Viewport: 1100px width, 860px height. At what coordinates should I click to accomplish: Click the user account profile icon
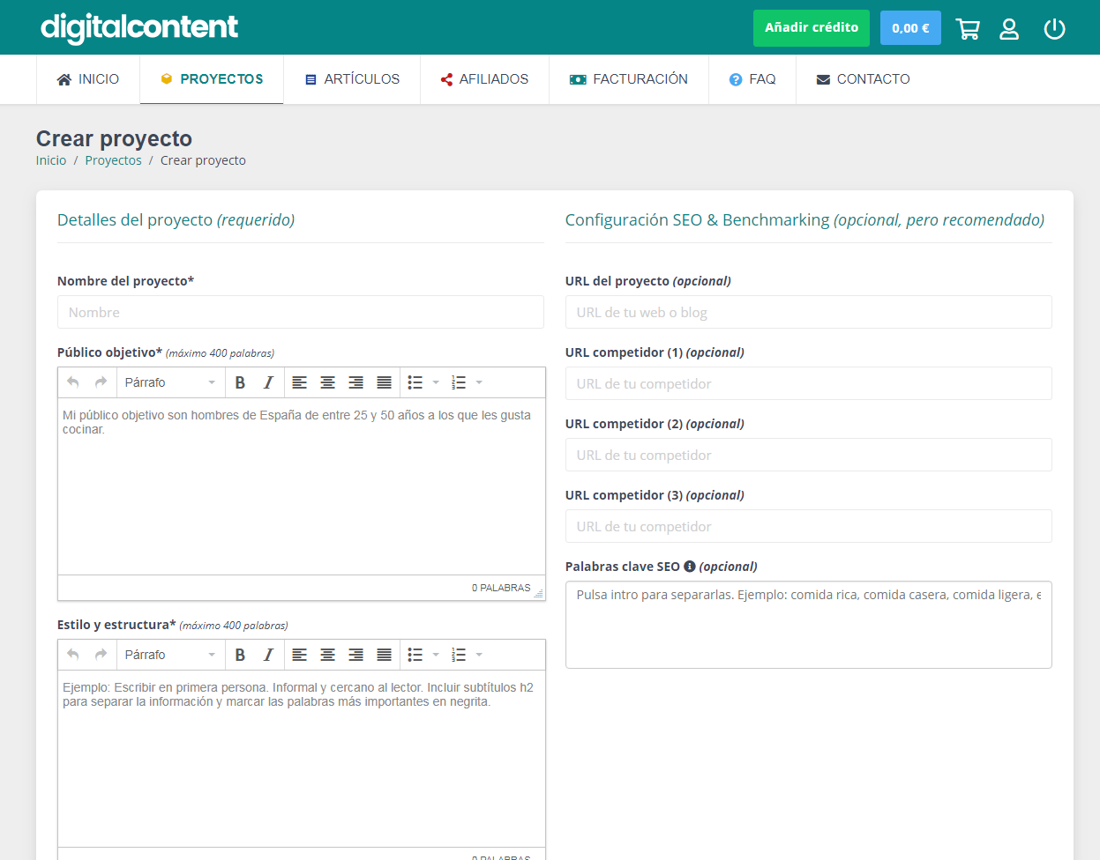pyautogui.click(x=1009, y=29)
